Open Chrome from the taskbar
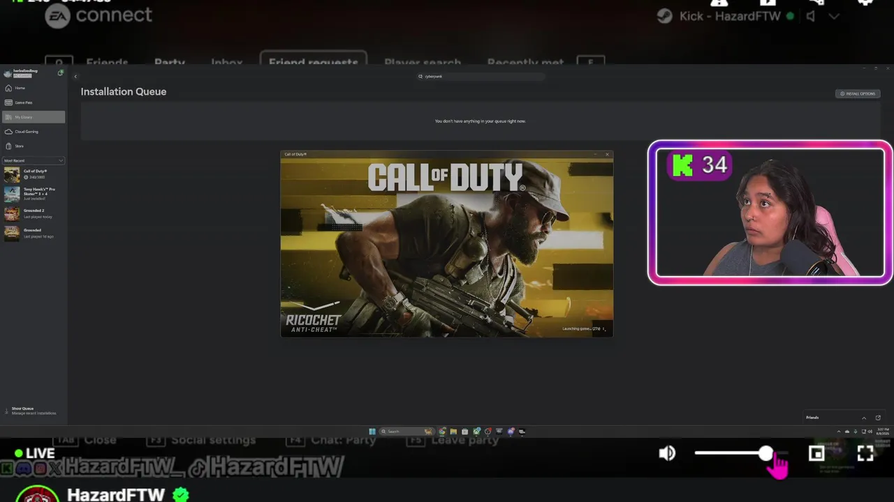The height and width of the screenshot is (502, 894). click(x=442, y=432)
